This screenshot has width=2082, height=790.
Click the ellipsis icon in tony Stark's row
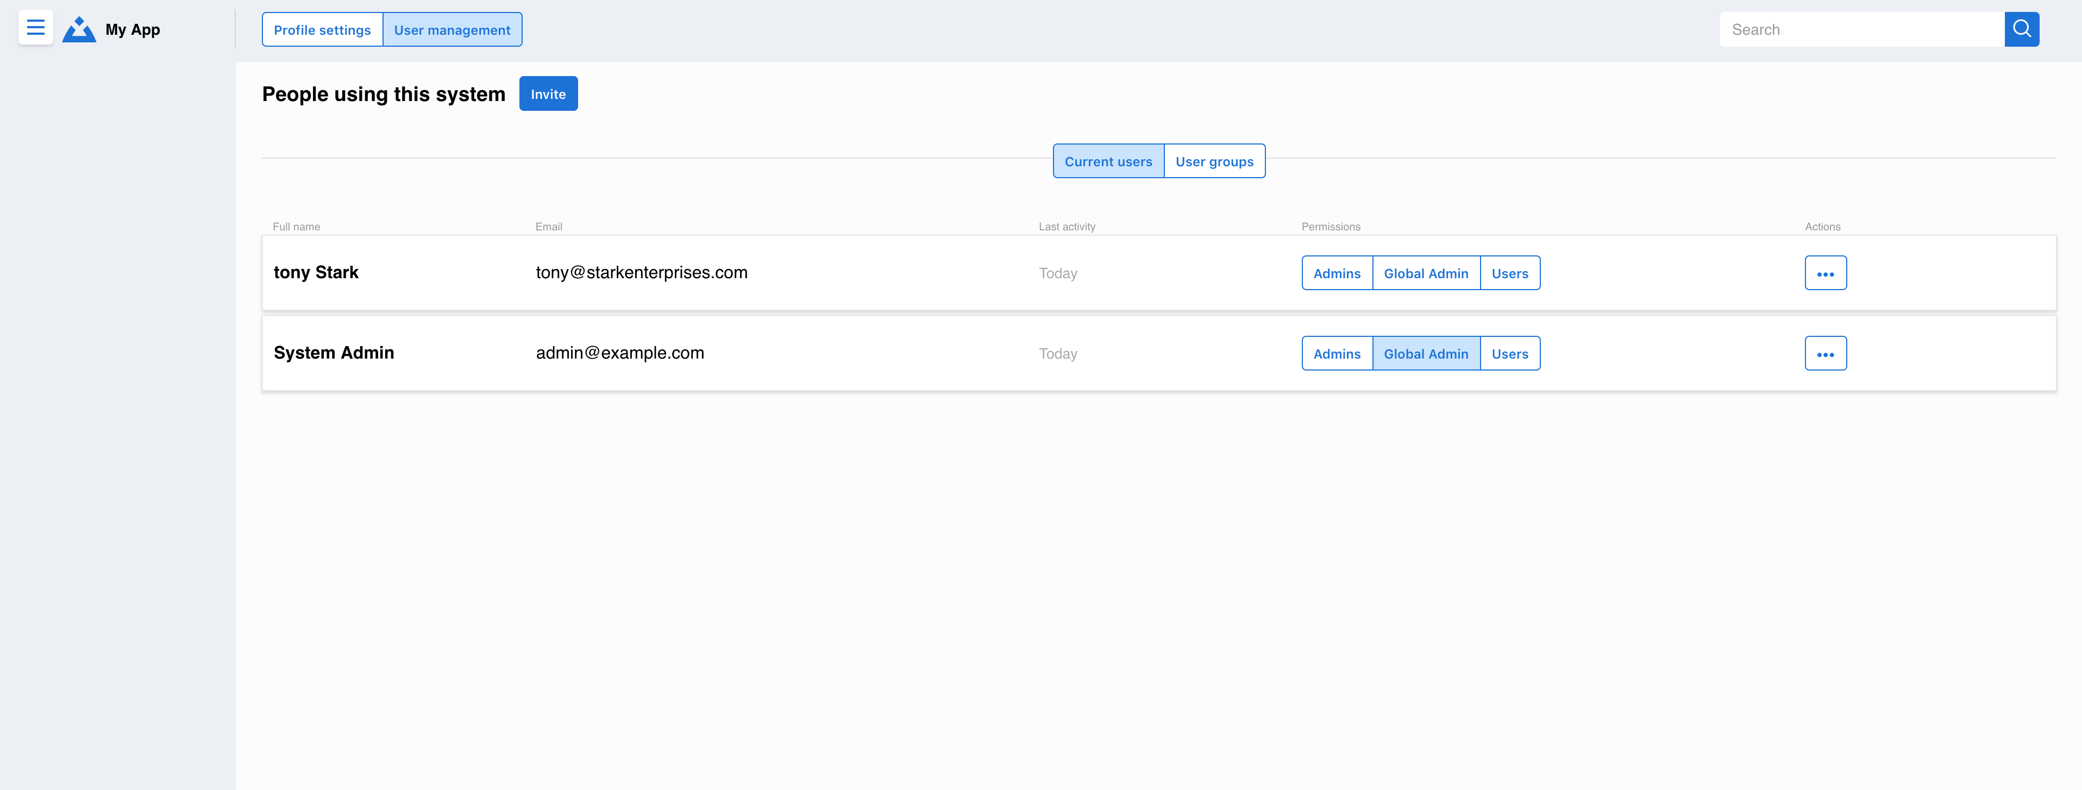pos(1826,273)
